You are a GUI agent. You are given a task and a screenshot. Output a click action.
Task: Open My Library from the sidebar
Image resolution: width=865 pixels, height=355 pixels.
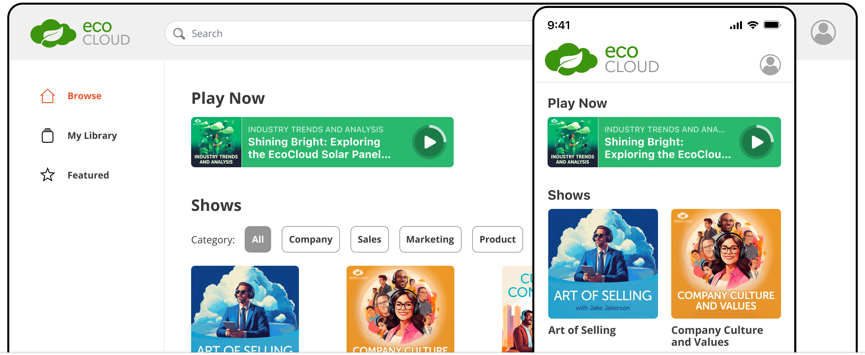tap(92, 136)
